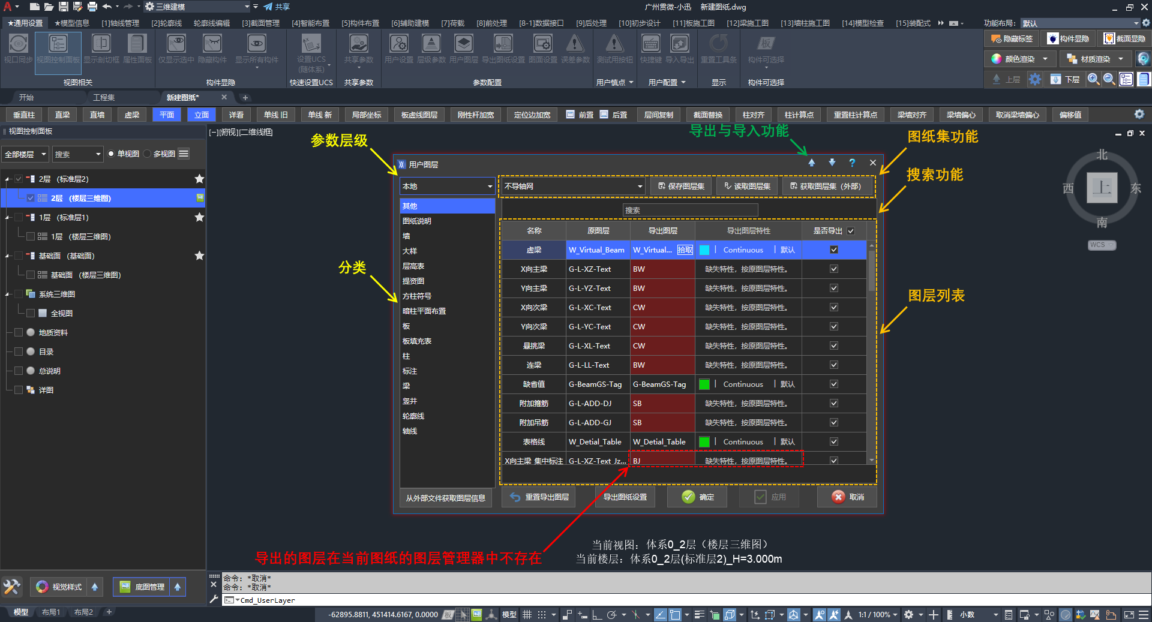Click the cyan color swatch for 虚梁
The width and height of the screenshot is (1152, 622).
click(x=704, y=250)
